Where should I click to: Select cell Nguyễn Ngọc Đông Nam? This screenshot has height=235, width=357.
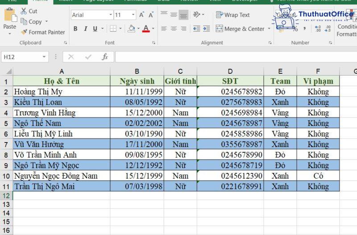[x=62, y=176]
